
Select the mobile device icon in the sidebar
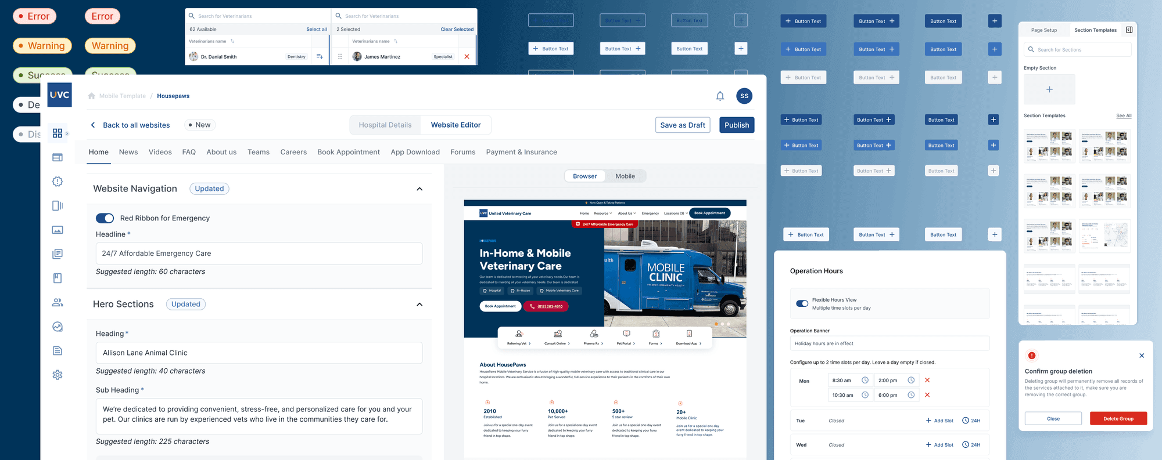click(58, 205)
